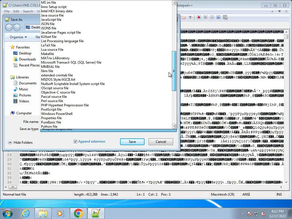The width and height of the screenshot is (292, 219).
Task: Launch Internet Explorer from the taskbar
Action: [25, 213]
